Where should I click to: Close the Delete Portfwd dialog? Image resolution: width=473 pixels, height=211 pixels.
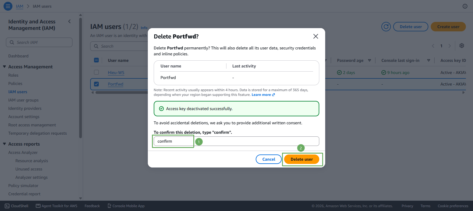pos(316,36)
